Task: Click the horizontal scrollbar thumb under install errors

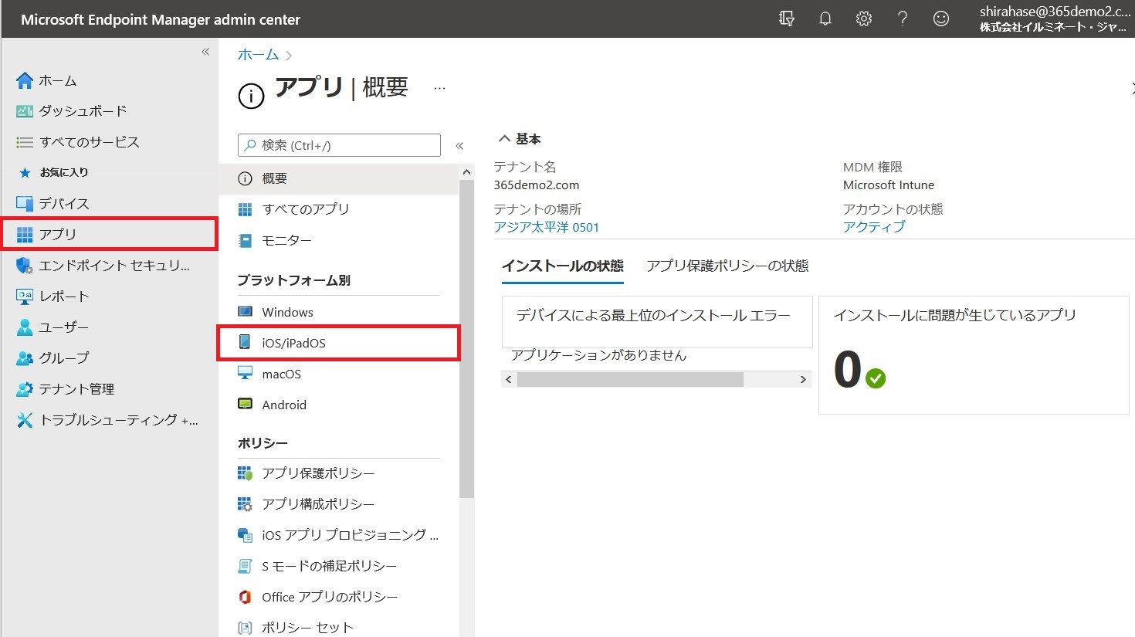Action: click(x=630, y=379)
